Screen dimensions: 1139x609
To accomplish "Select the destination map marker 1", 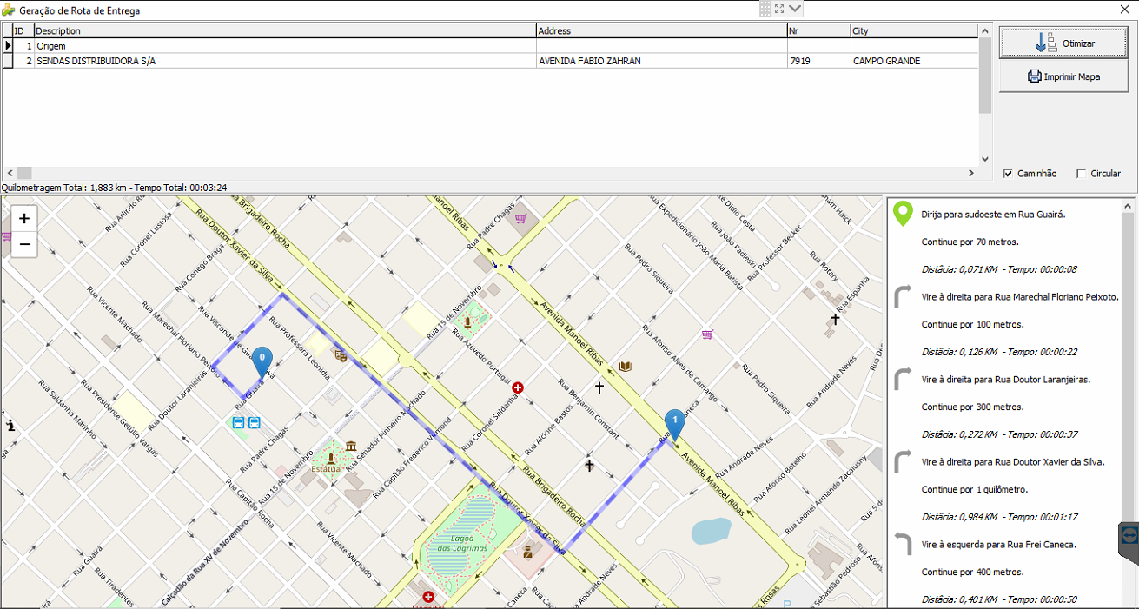I will (x=675, y=424).
